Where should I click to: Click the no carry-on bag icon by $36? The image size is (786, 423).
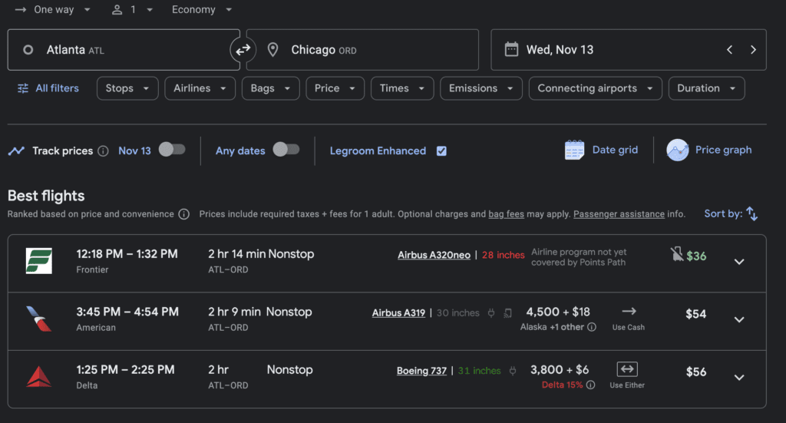(x=677, y=254)
